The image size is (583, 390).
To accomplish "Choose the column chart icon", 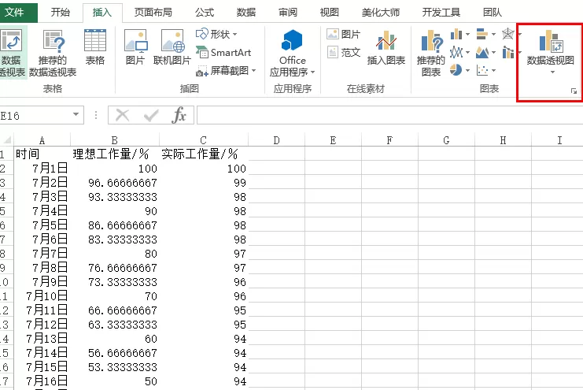I will pyautogui.click(x=456, y=34).
